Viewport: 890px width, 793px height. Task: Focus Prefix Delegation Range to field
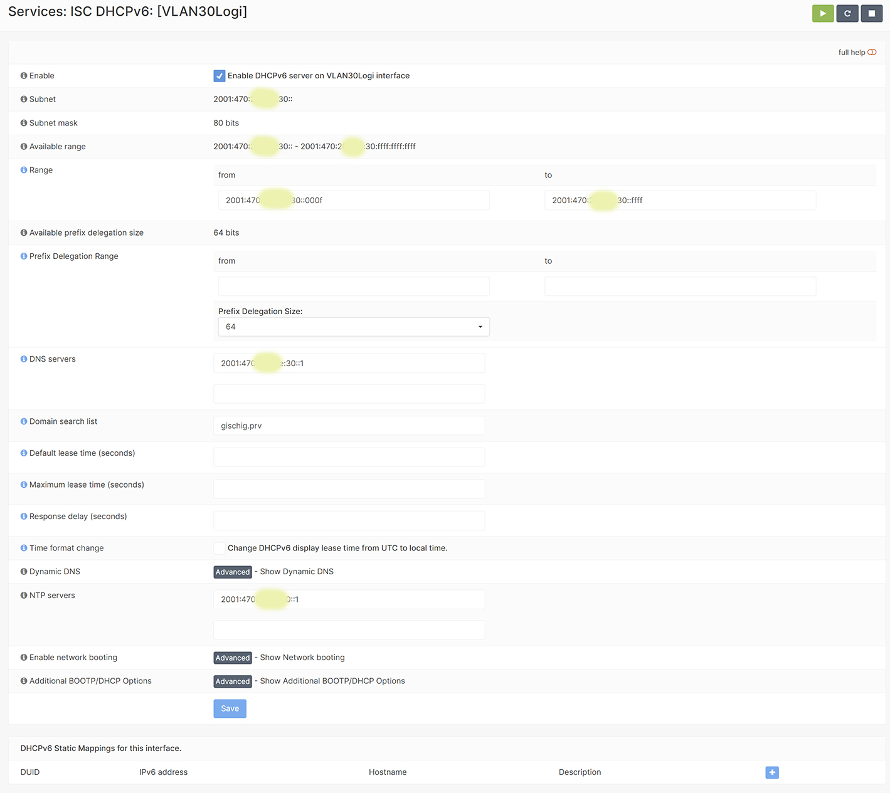point(681,286)
